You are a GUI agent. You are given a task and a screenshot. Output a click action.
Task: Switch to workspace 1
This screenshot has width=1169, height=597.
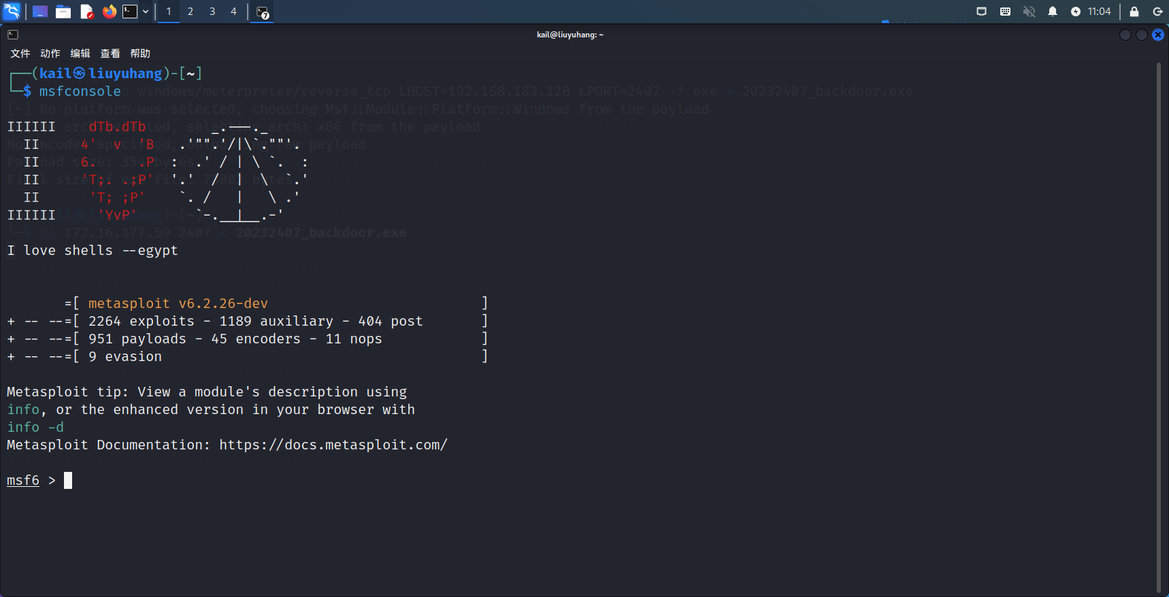169,12
